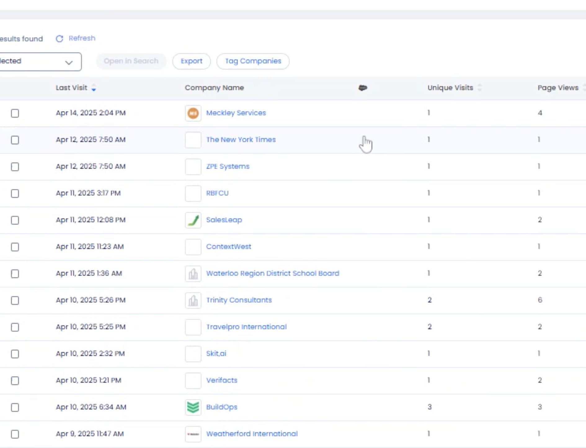Click page views value 6 for Trinity Consultants
Image resolution: width=586 pixels, height=448 pixels.
point(540,300)
